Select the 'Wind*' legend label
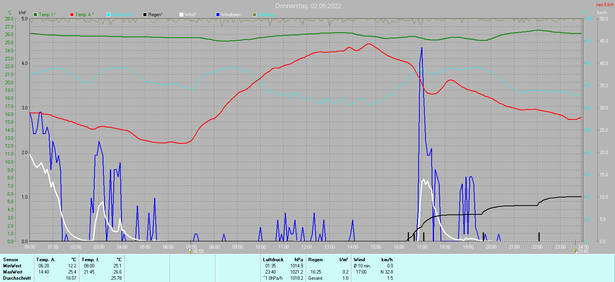The width and height of the screenshot is (615, 282). (x=191, y=15)
